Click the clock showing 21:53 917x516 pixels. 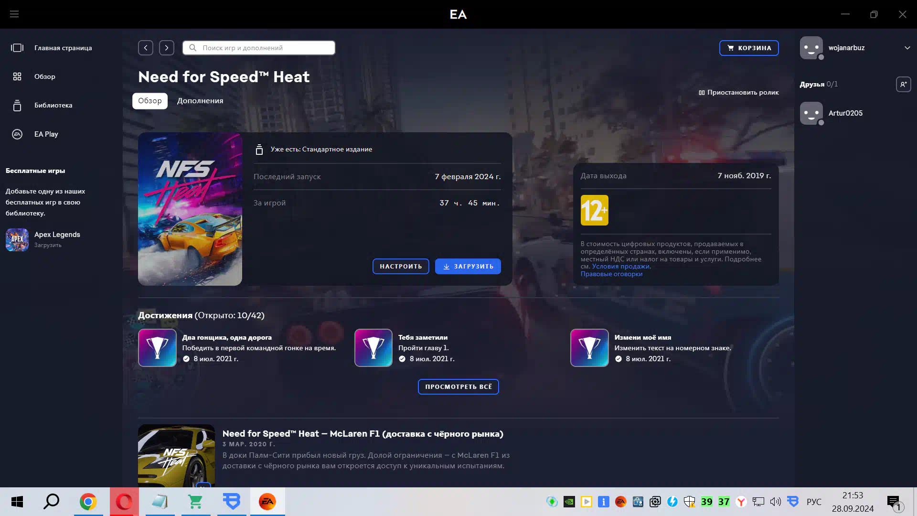853,495
